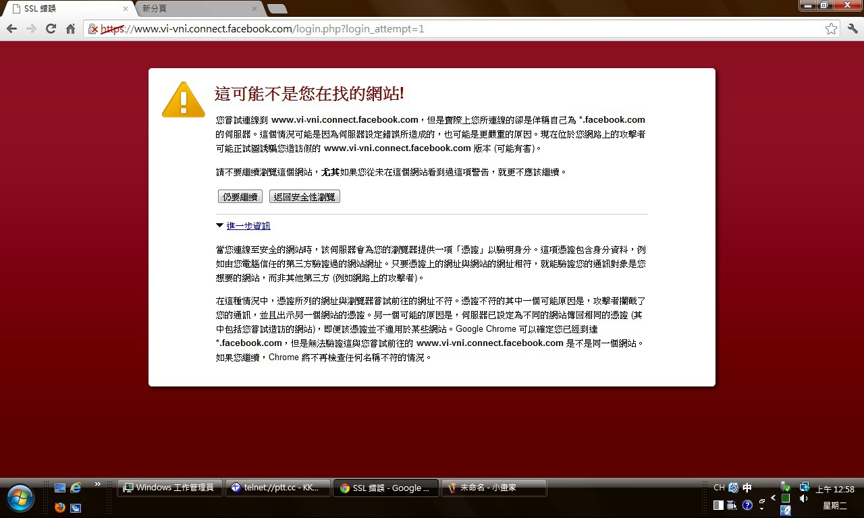Expand the quick launch overflow chevron
This screenshot has width=864, height=518.
pyautogui.click(x=97, y=484)
